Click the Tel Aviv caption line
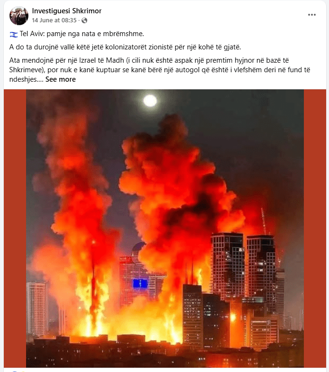Screen dimensions: 329x372 (x=77, y=34)
